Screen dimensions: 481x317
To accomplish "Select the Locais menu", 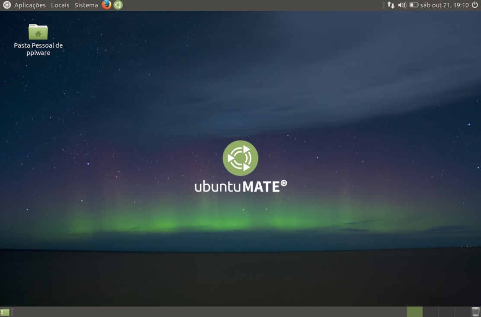I will click(60, 5).
